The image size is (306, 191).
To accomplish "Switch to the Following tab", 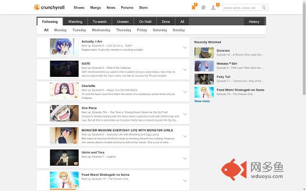I will click(50, 21).
